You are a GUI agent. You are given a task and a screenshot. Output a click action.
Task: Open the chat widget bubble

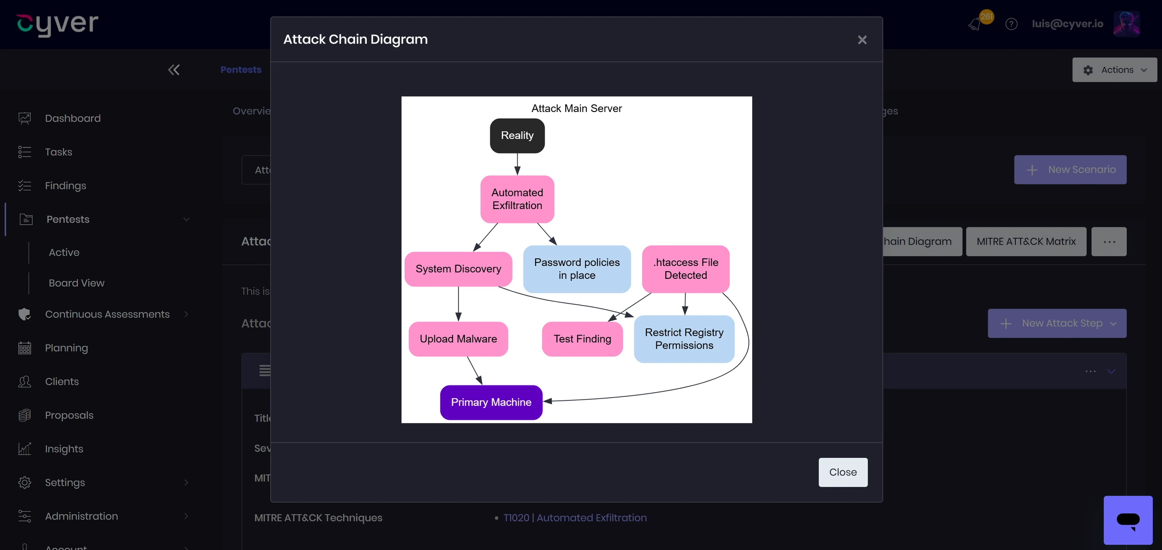(x=1128, y=520)
